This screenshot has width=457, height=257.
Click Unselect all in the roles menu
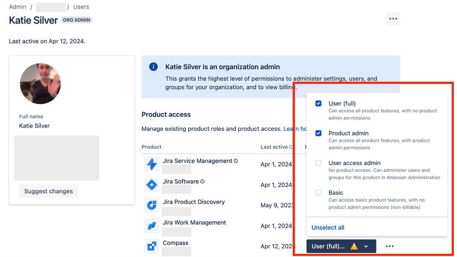coord(328,228)
